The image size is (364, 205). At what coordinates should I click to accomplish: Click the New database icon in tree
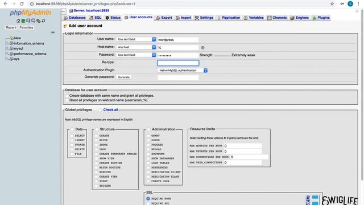click(11, 38)
